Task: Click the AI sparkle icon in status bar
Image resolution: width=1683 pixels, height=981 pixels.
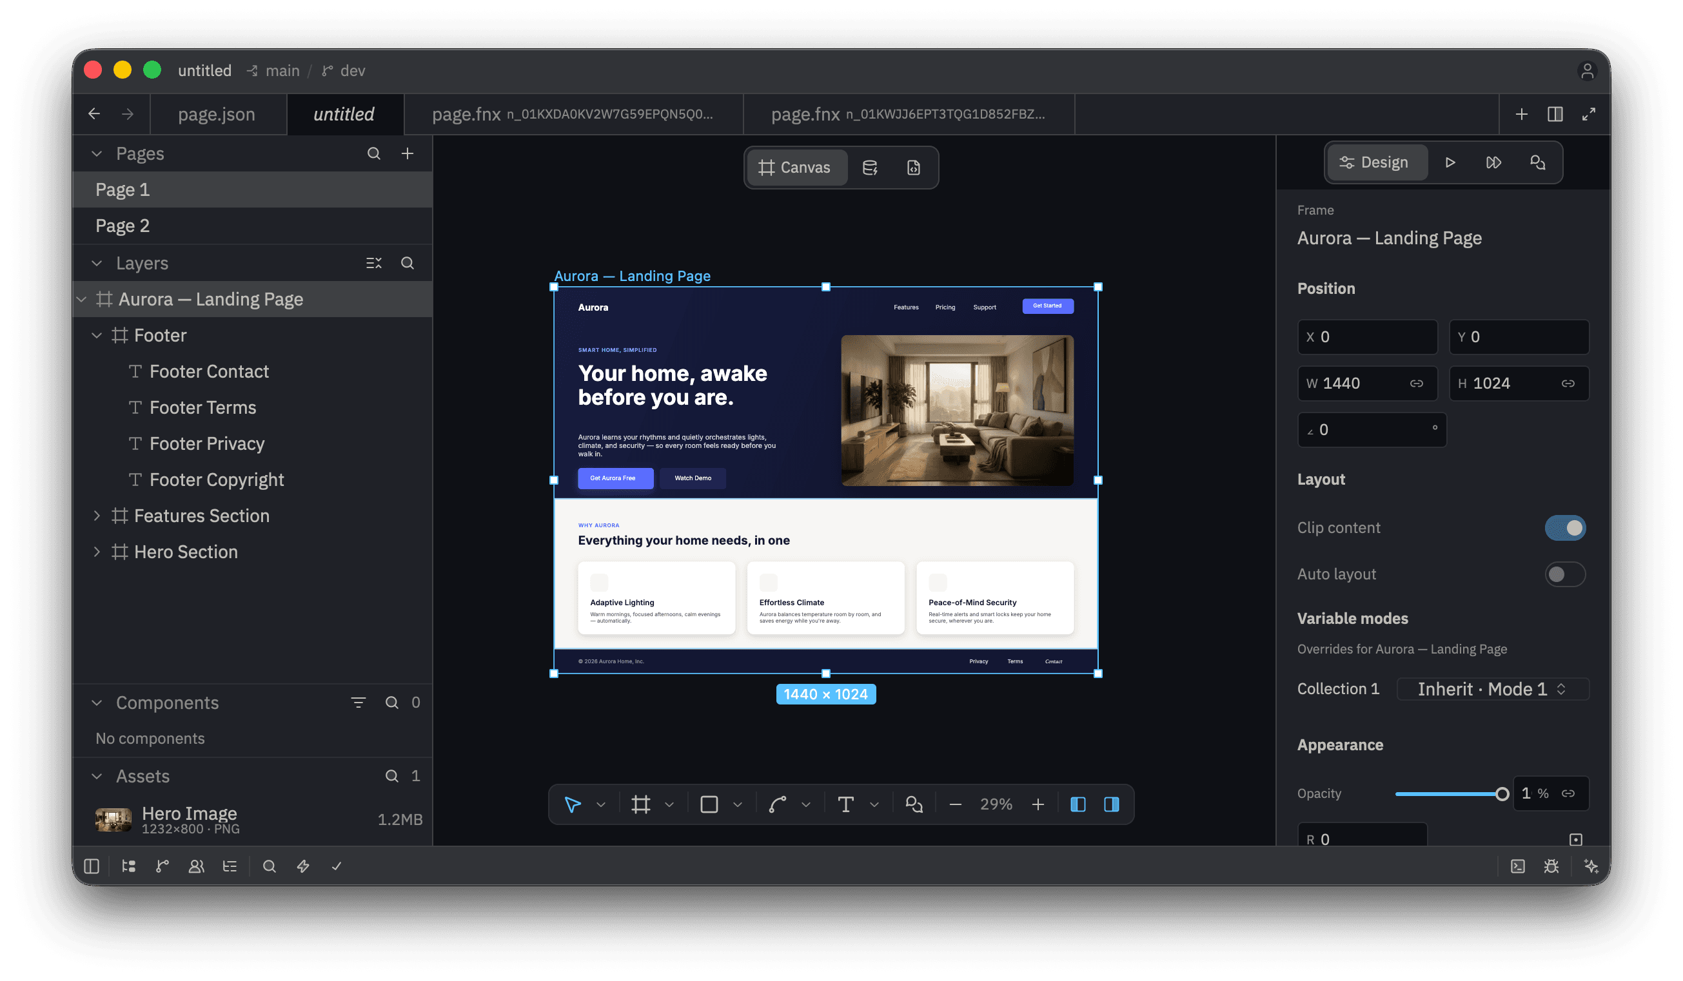Action: pyautogui.click(x=1591, y=866)
